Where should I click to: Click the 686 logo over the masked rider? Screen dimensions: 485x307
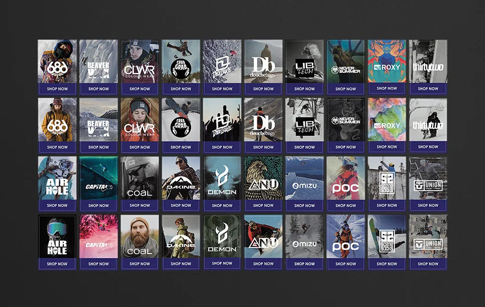[x=57, y=68]
